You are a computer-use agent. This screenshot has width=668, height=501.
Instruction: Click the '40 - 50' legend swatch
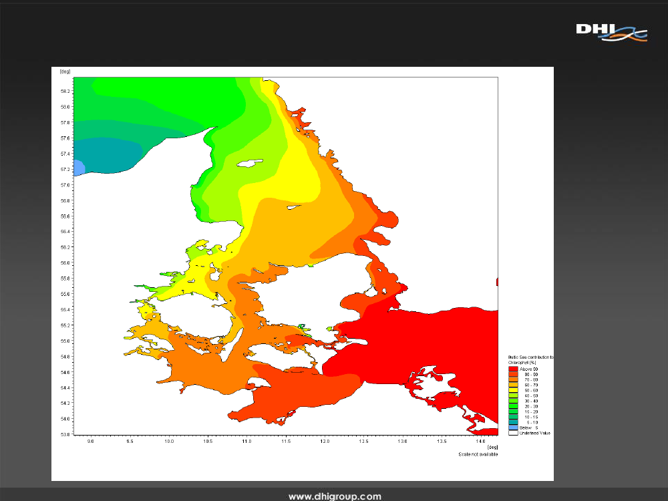point(513,395)
